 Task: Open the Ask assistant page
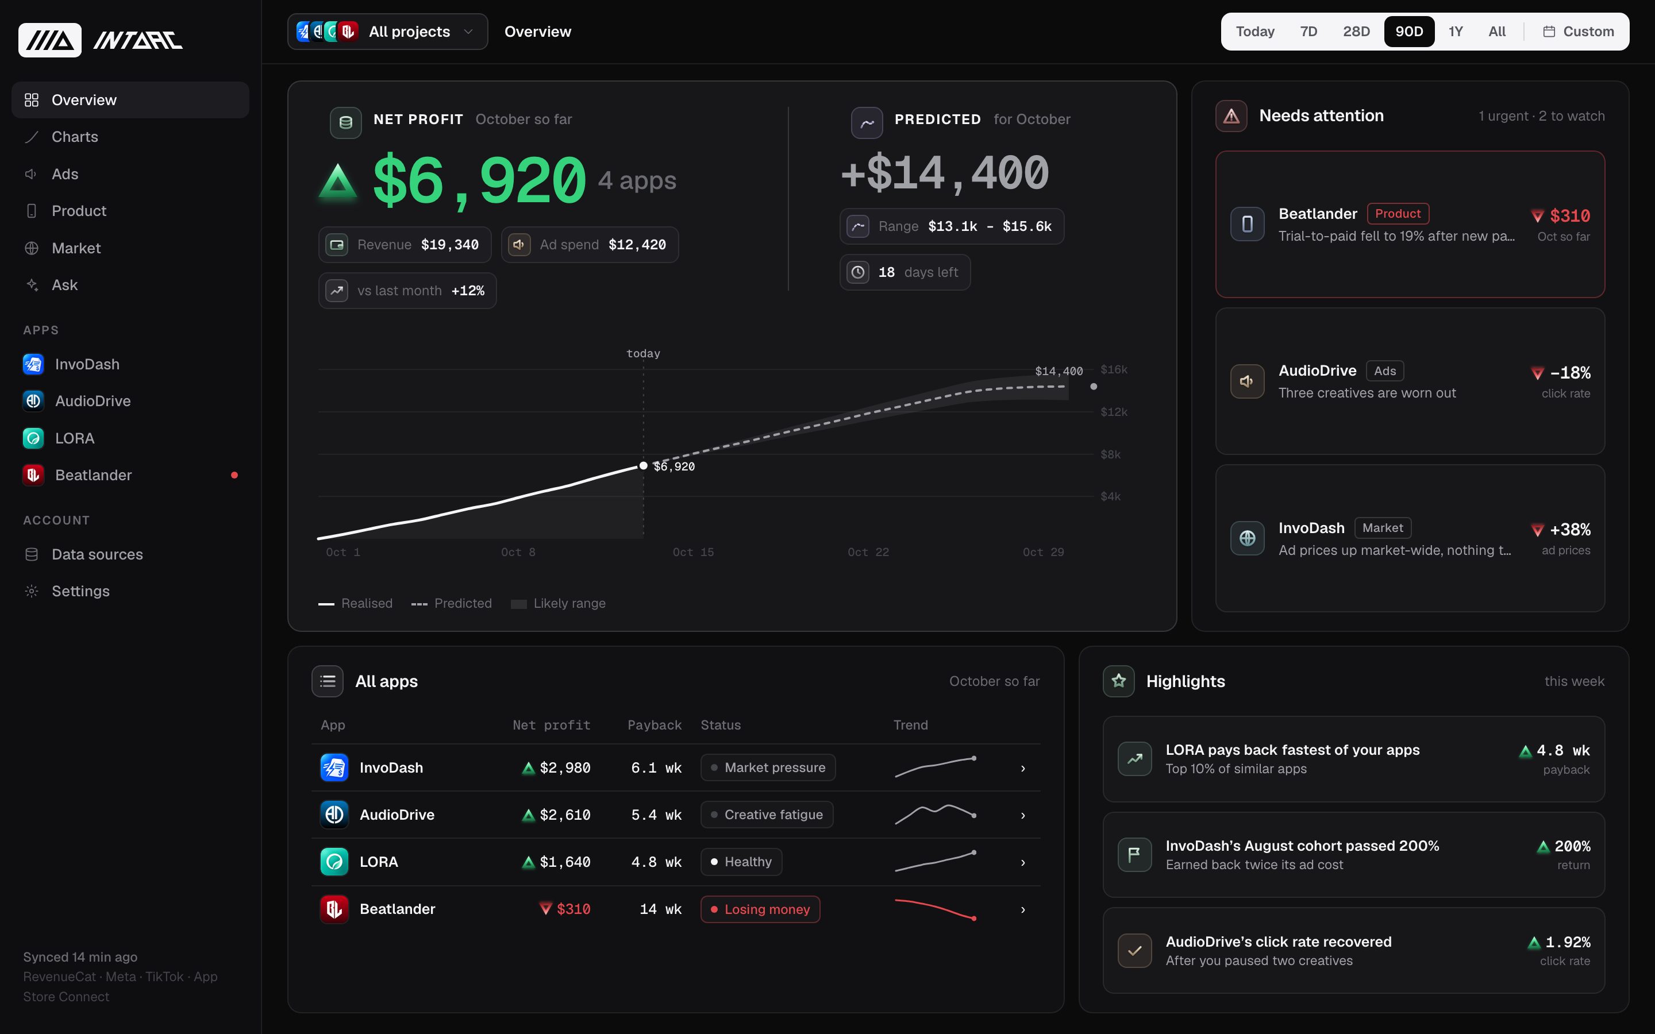130,285
